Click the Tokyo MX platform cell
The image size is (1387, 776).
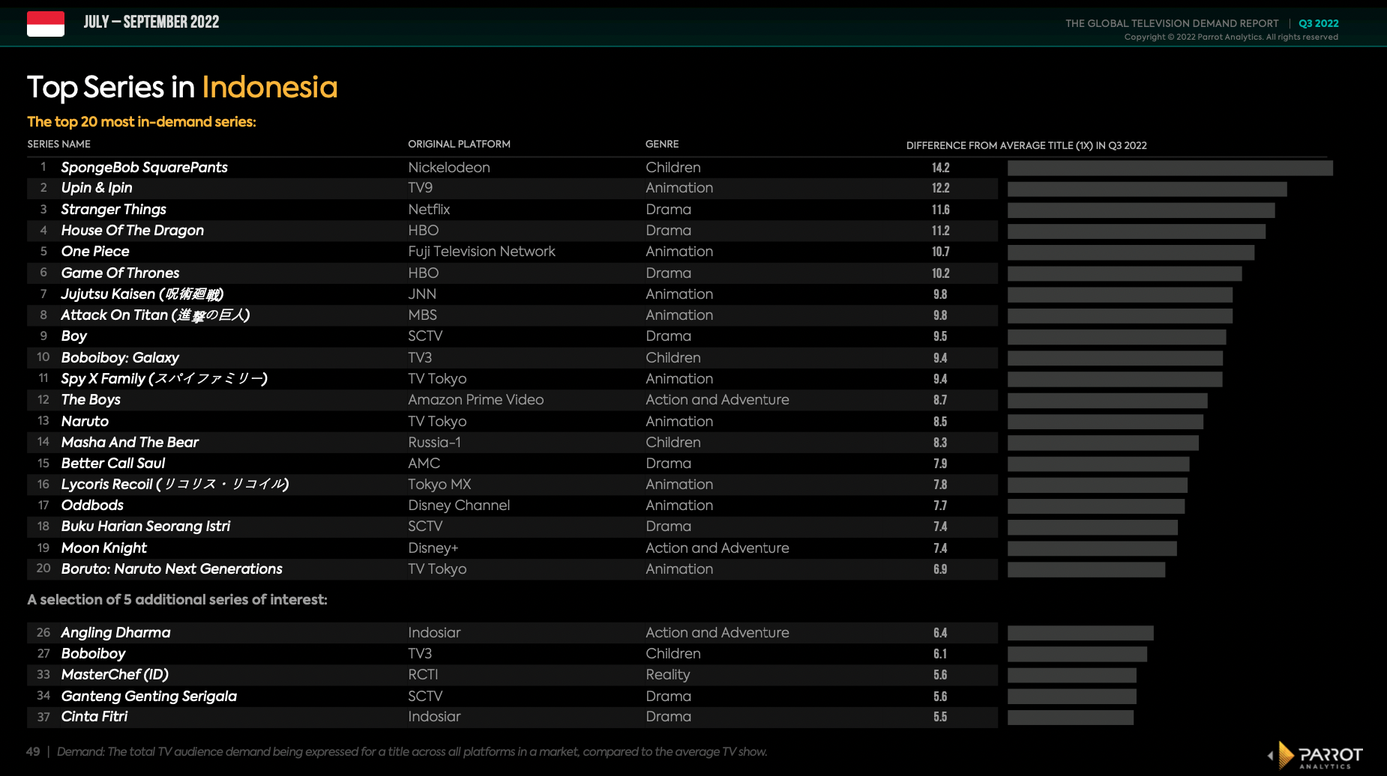pyautogui.click(x=439, y=485)
